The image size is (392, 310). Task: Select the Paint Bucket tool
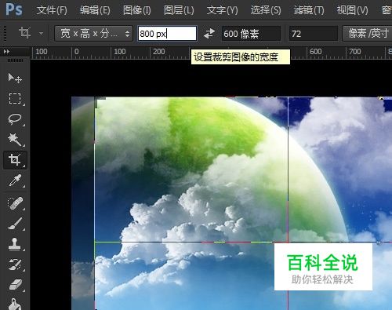[15, 305]
